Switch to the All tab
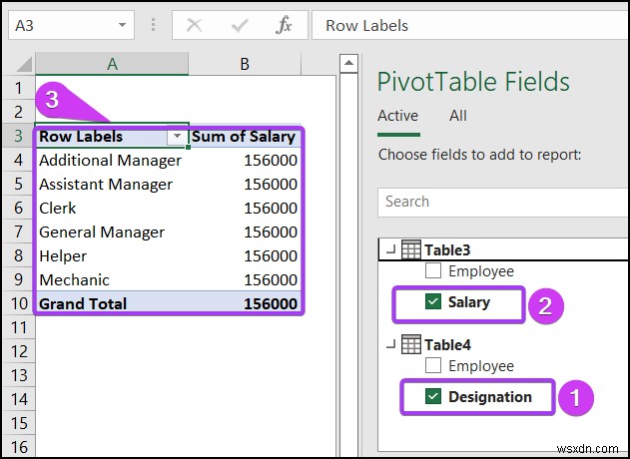The image size is (630, 459). [x=458, y=116]
